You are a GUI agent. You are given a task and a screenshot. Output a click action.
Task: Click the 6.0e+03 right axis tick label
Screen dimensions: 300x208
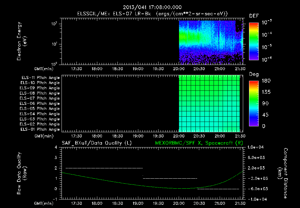[x=256, y=158]
